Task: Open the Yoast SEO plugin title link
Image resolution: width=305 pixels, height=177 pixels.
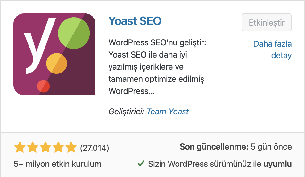Action: 135,21
